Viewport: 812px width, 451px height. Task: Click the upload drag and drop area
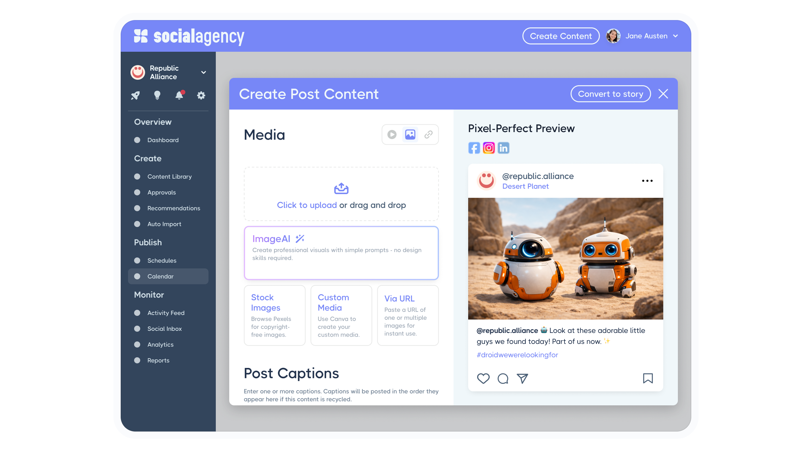[341, 194]
